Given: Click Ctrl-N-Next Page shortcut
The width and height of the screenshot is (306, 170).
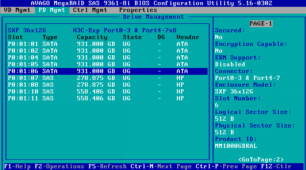Looking at the screenshot, I should (161, 167).
